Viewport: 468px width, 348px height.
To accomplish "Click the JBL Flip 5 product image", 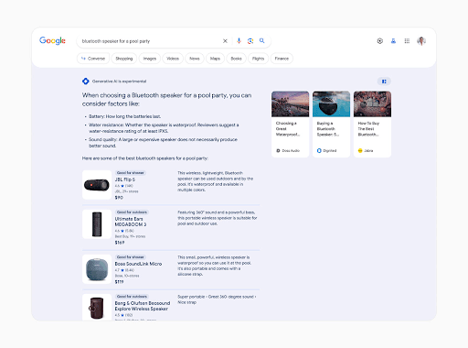I will pos(97,185).
